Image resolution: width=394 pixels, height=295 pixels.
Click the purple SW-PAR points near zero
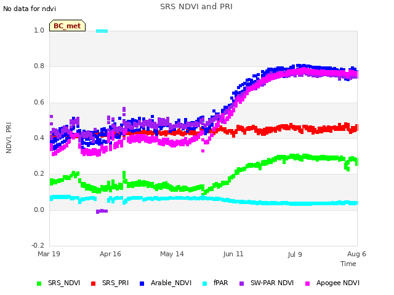[x=102, y=211]
